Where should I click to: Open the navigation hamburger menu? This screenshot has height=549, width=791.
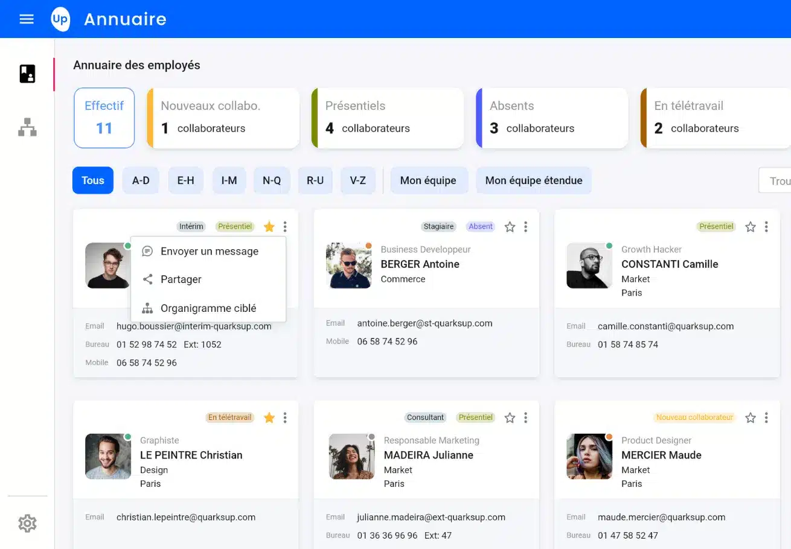[x=26, y=19]
